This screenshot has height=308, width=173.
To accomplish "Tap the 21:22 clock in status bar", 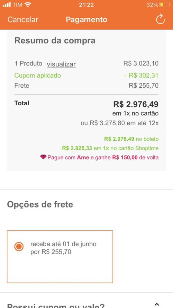I will click(86, 5).
